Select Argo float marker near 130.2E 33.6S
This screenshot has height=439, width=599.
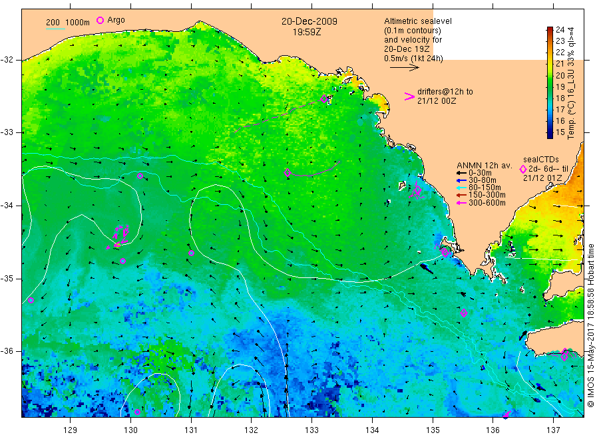click(x=140, y=176)
